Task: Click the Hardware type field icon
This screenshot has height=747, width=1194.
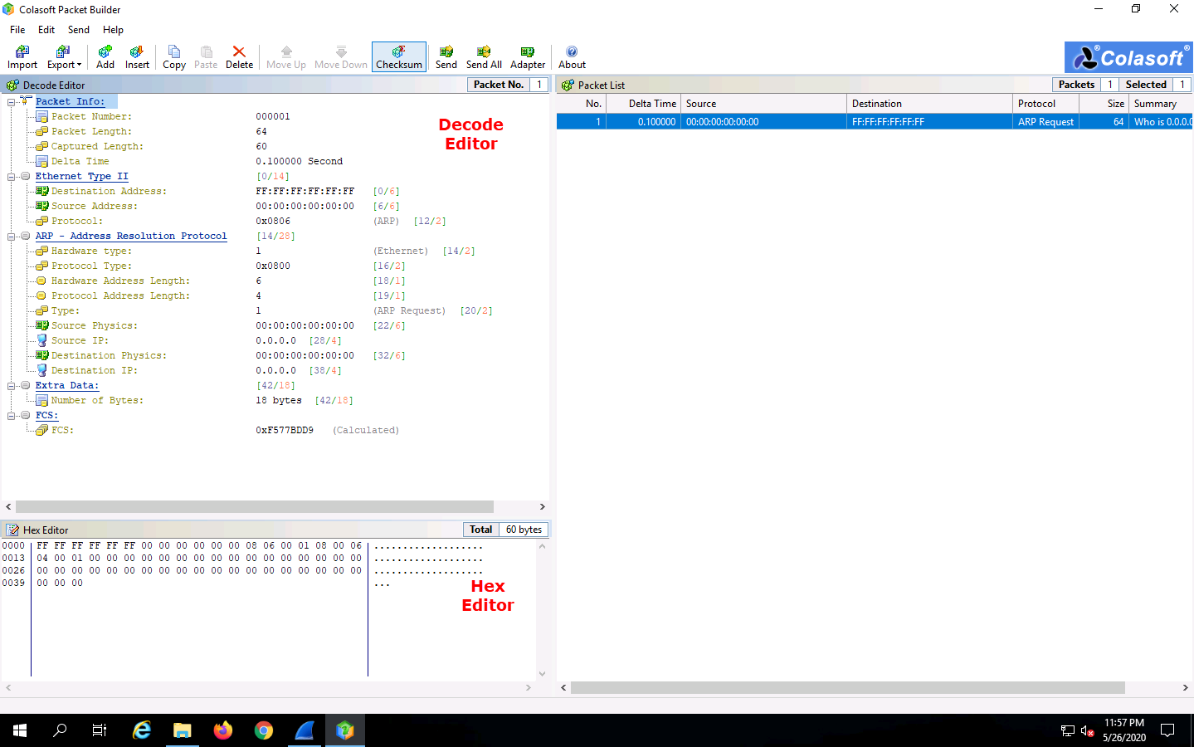Action: [42, 251]
